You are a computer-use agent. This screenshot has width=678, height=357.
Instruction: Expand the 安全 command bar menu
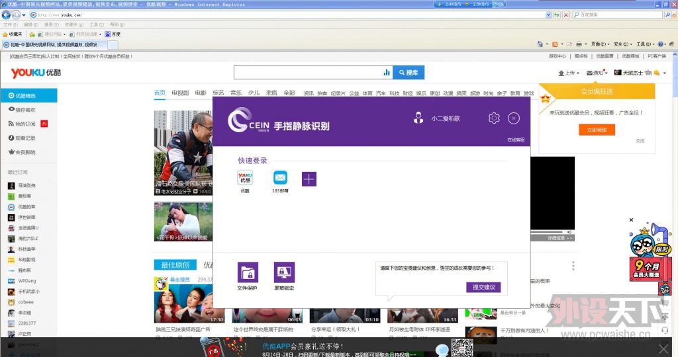[x=622, y=44]
